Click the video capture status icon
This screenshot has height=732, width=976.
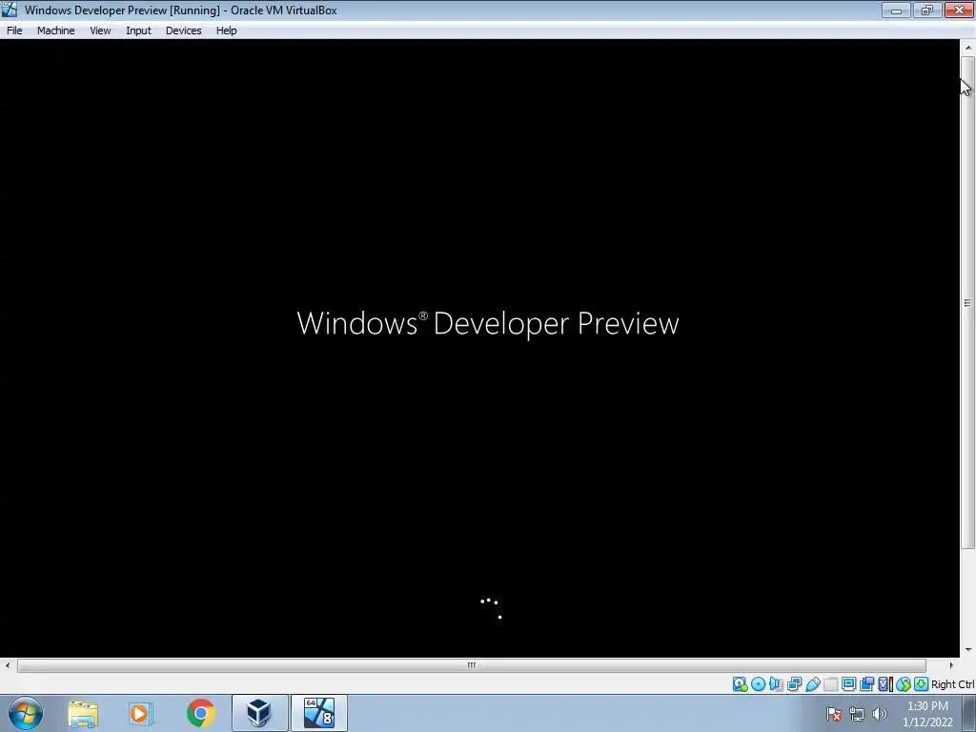[866, 684]
